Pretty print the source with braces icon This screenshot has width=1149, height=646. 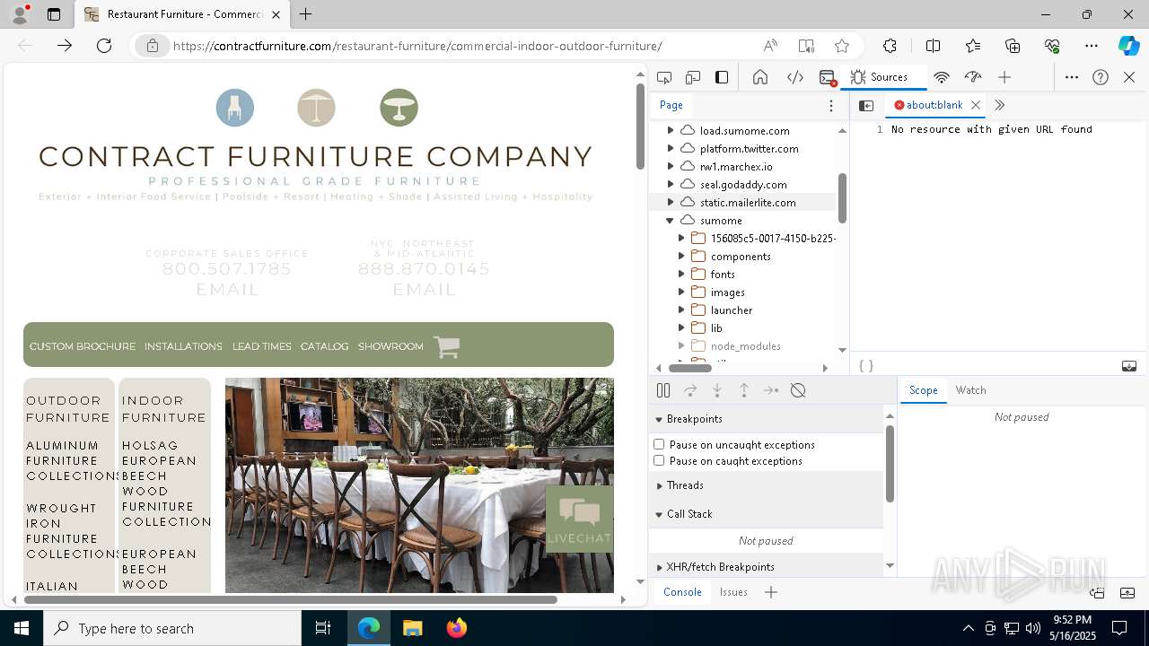(866, 366)
